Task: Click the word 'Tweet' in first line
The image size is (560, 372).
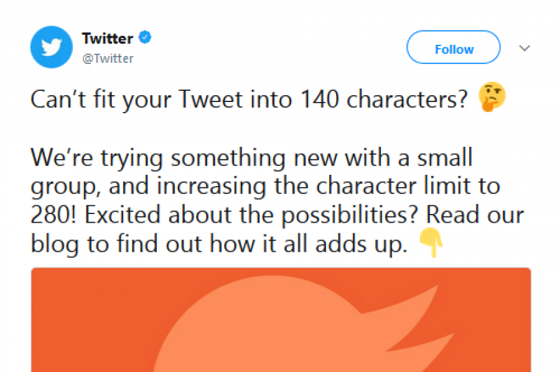Action: coord(211,99)
